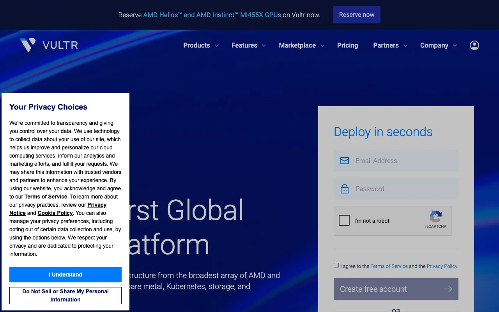Expand the Company dropdown chevron
Viewport: 499px width, 312px height.
pos(455,46)
